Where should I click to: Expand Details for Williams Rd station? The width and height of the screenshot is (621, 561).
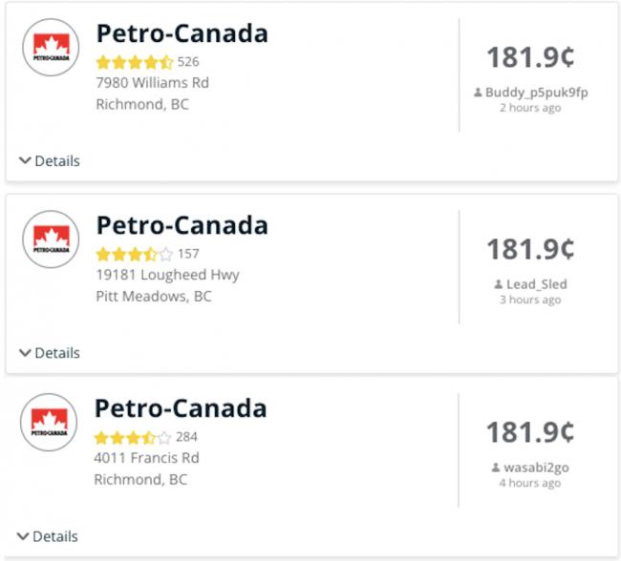[x=50, y=161]
